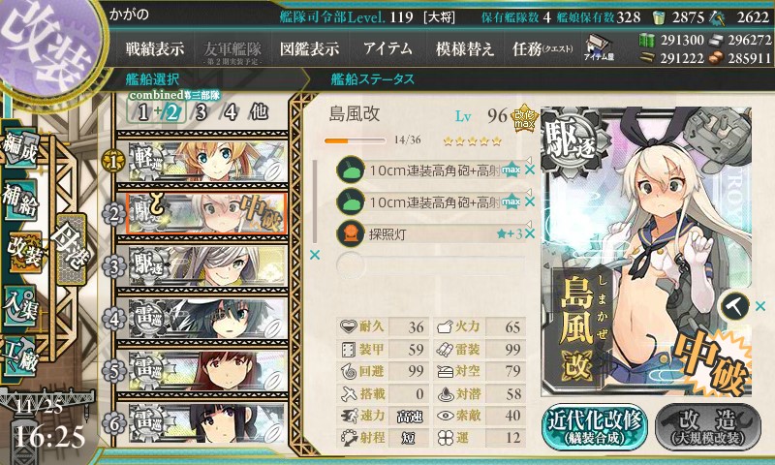Screen dimensions: 775x465
Task: Click the 母港 home port badge
Action: [72, 249]
